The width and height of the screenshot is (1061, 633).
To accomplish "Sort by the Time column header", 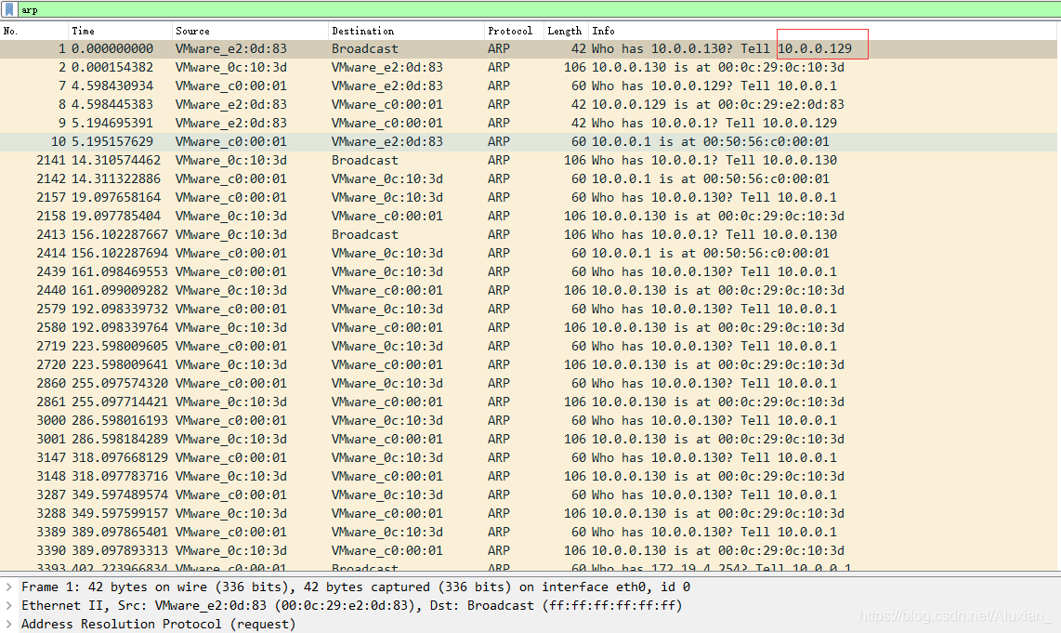I will point(120,31).
